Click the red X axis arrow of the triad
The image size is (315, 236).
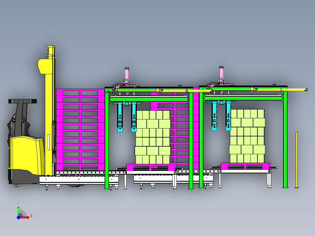pyautogui.click(x=25, y=217)
